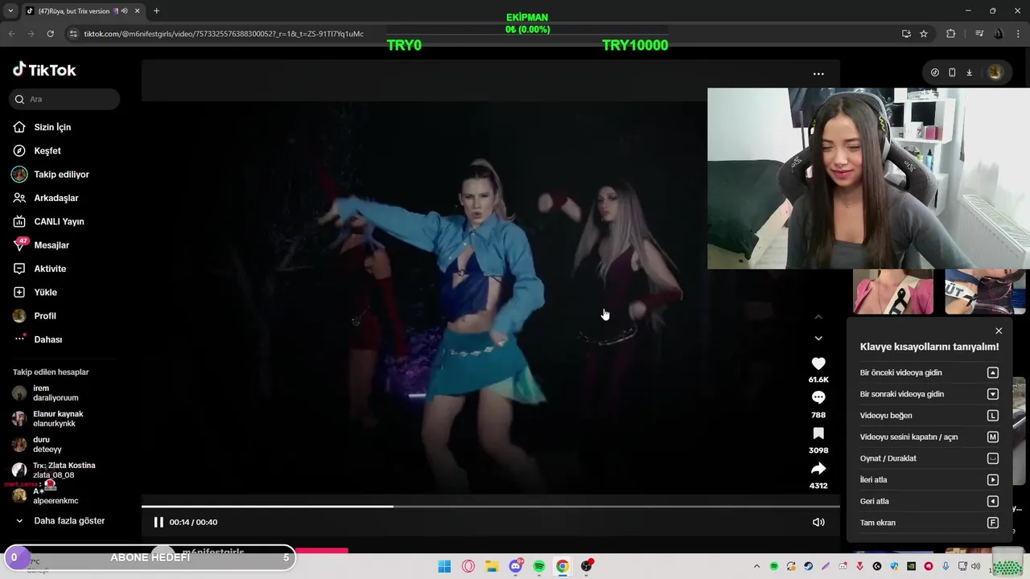Open Chrome tab search dropdown

click(10, 11)
